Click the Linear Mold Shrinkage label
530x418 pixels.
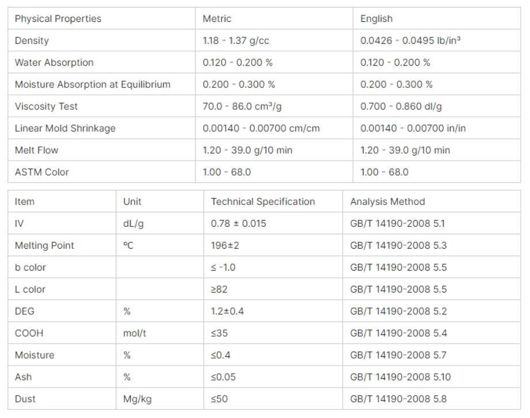65,128
